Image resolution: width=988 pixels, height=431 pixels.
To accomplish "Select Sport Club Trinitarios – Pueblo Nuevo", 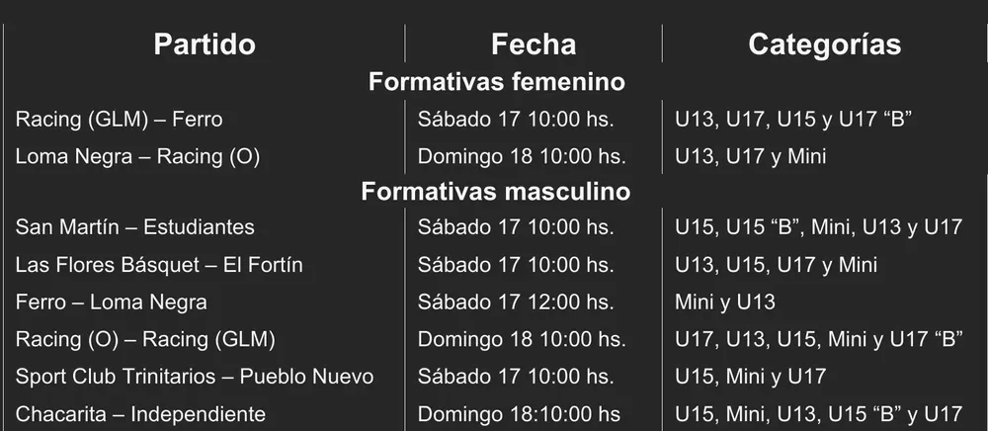I will pos(195,377).
